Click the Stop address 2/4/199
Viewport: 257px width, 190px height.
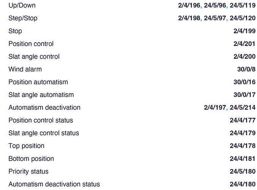coord(244,31)
